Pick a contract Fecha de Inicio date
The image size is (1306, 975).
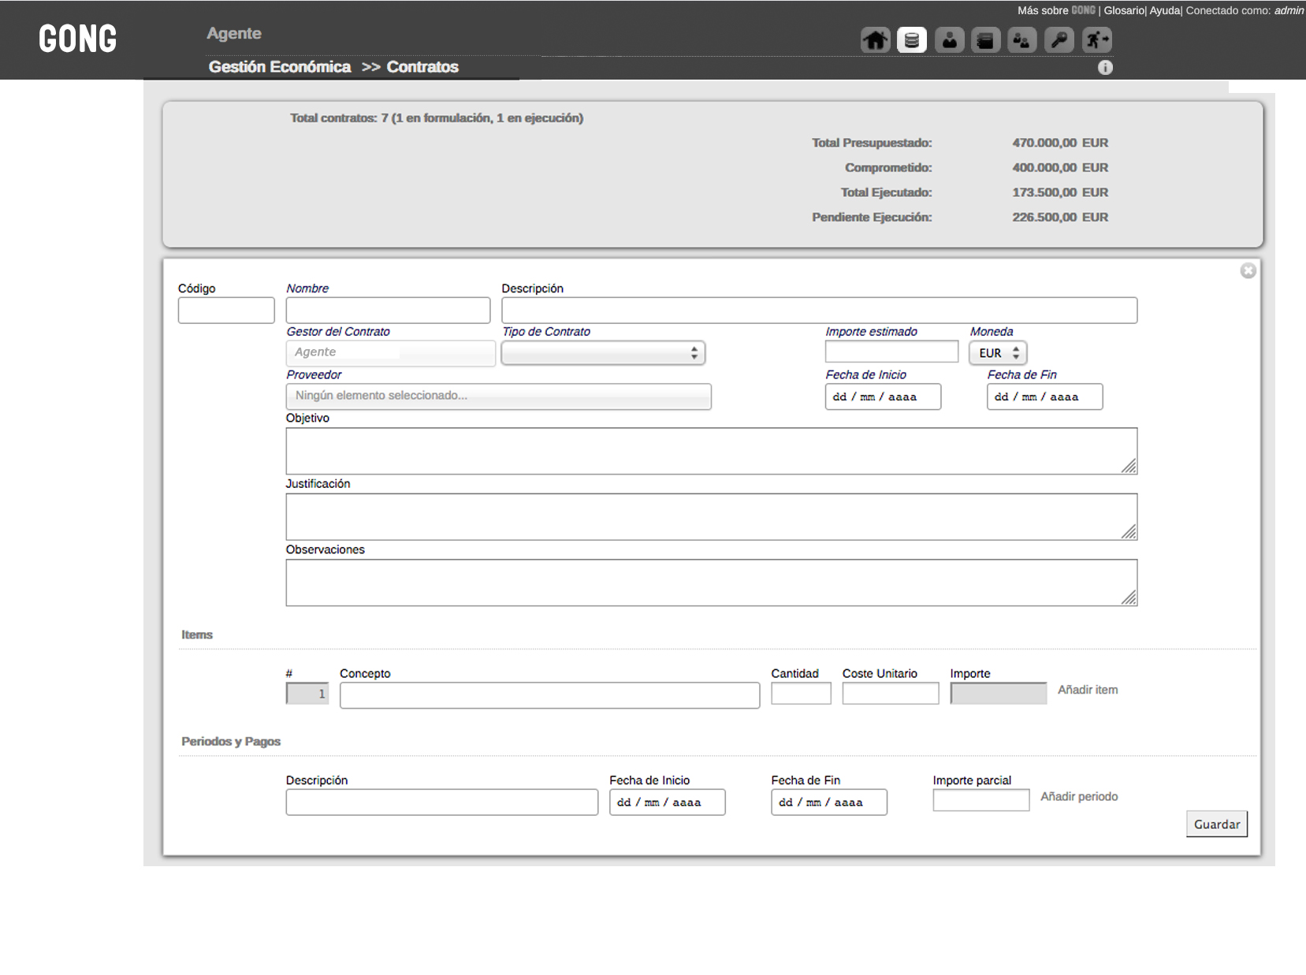click(883, 396)
